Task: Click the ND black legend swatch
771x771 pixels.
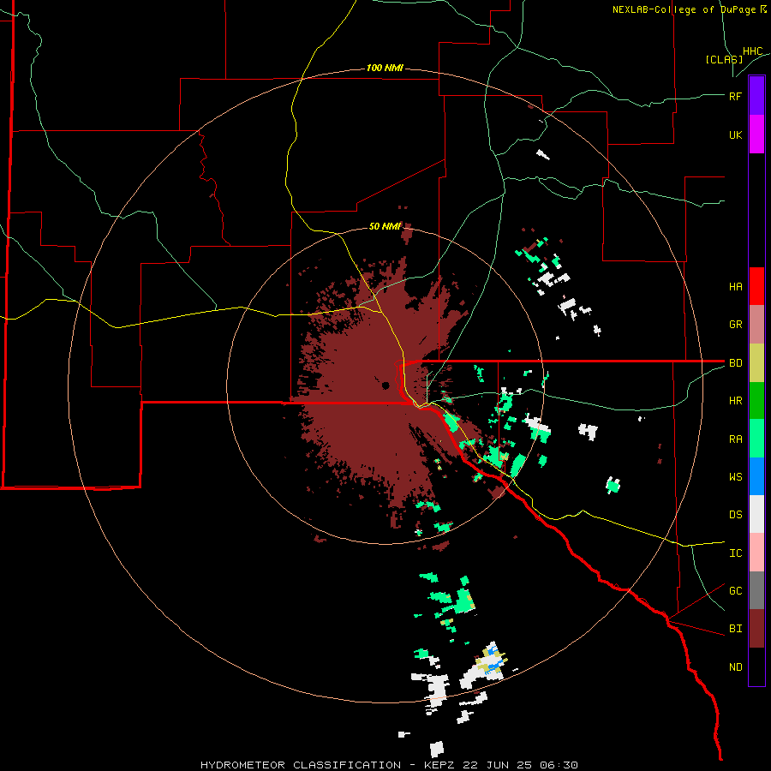Action: point(756,666)
